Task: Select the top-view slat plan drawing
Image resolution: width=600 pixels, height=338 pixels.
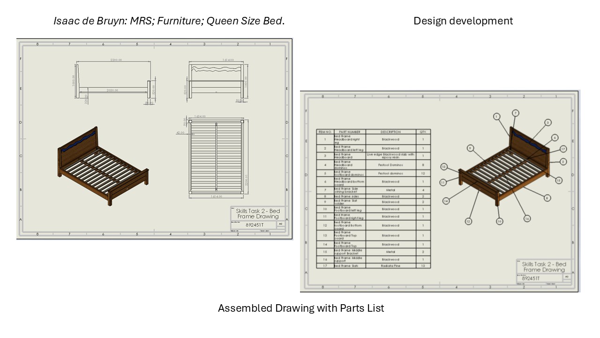Action: (x=216, y=156)
